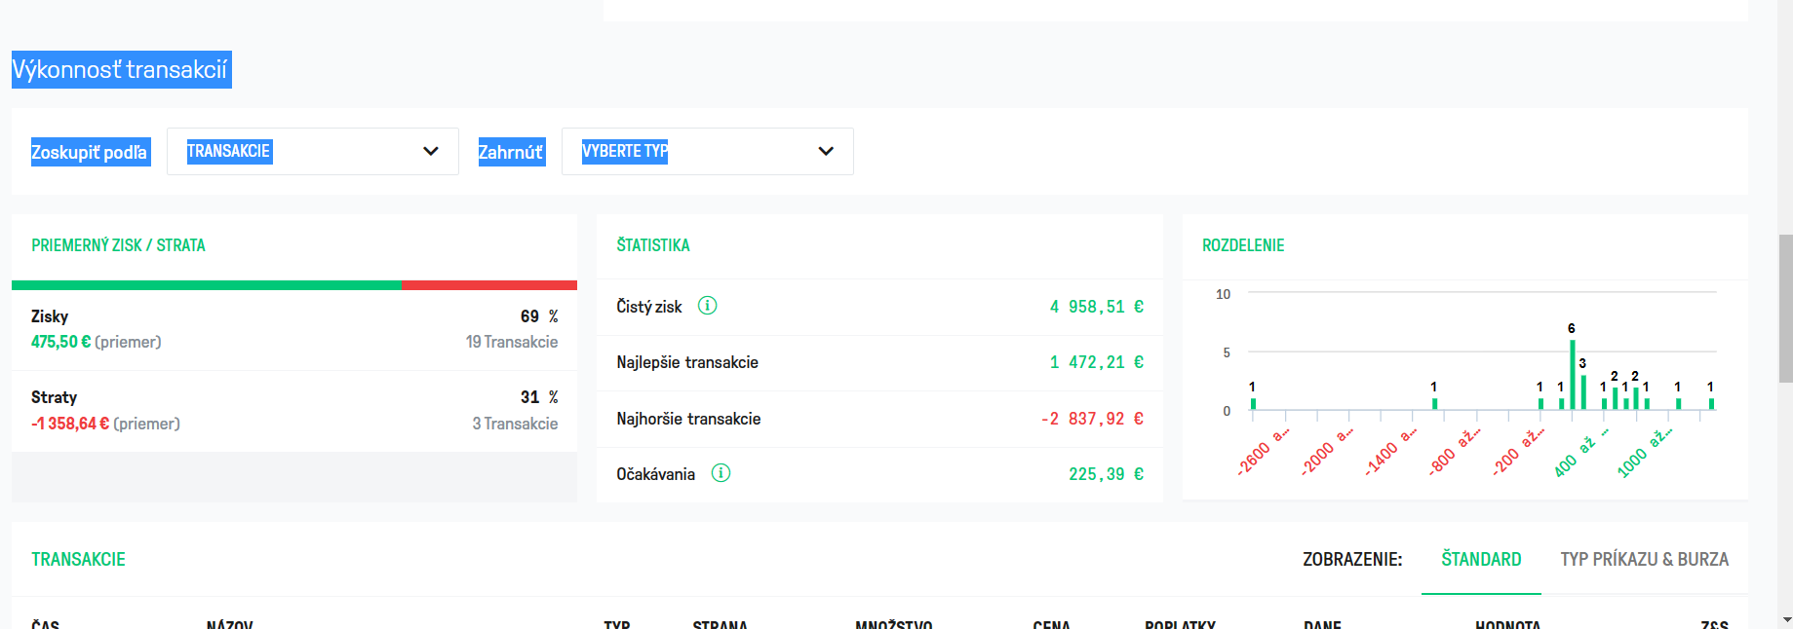The height and width of the screenshot is (629, 1793).
Task: Click the 19 Transakcie link
Action: (512, 342)
